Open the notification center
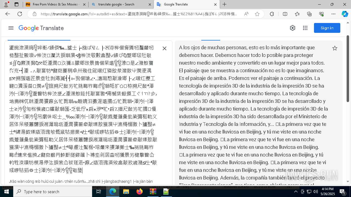Screen dimensions: 351x197 [342, 192]
